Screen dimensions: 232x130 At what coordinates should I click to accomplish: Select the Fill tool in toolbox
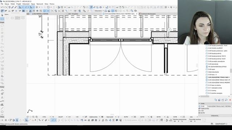[2, 105]
